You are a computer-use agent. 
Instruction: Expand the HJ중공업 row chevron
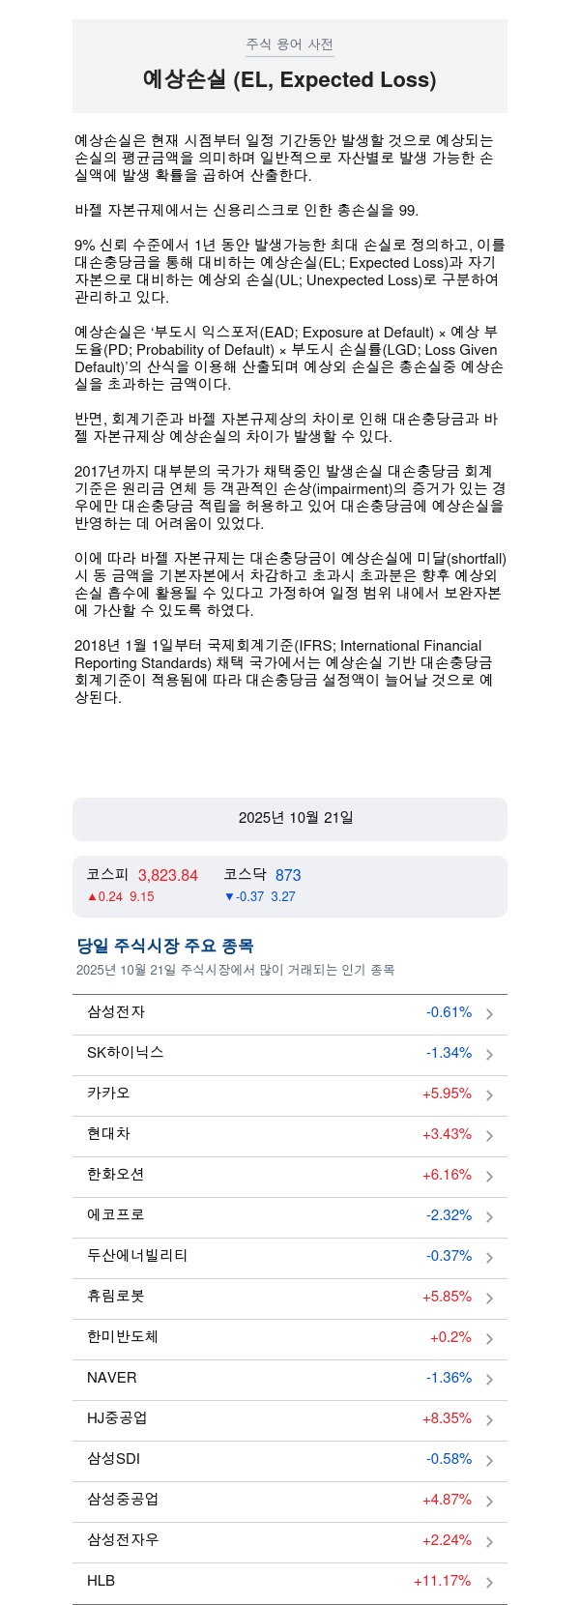[489, 1420]
